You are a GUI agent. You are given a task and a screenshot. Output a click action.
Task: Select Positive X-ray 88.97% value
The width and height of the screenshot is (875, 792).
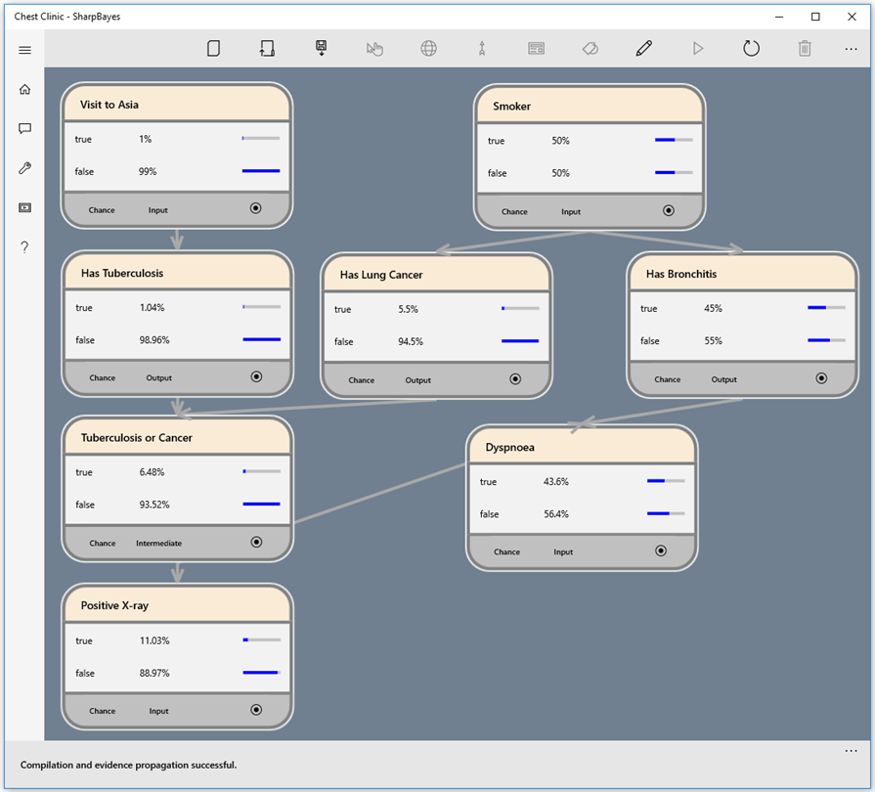(x=154, y=673)
